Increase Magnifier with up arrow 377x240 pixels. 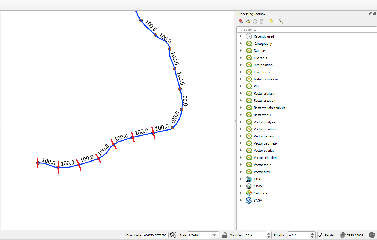(269, 233)
